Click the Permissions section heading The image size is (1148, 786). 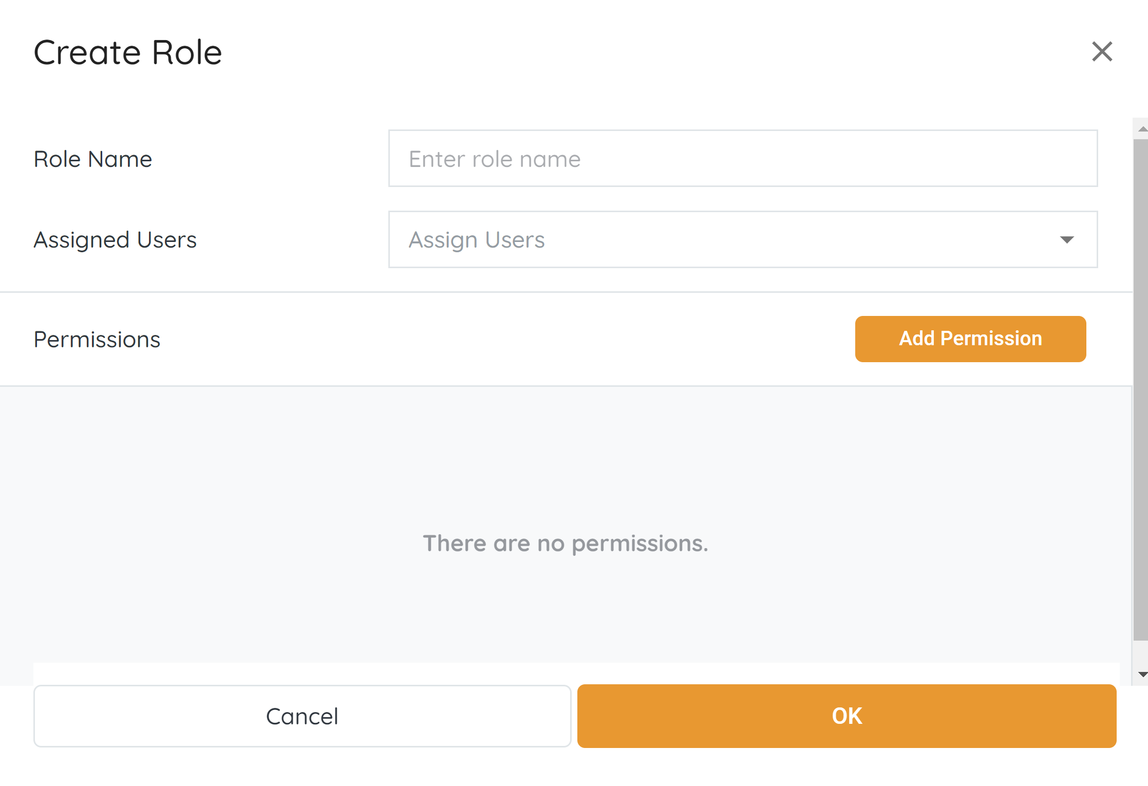pos(97,340)
